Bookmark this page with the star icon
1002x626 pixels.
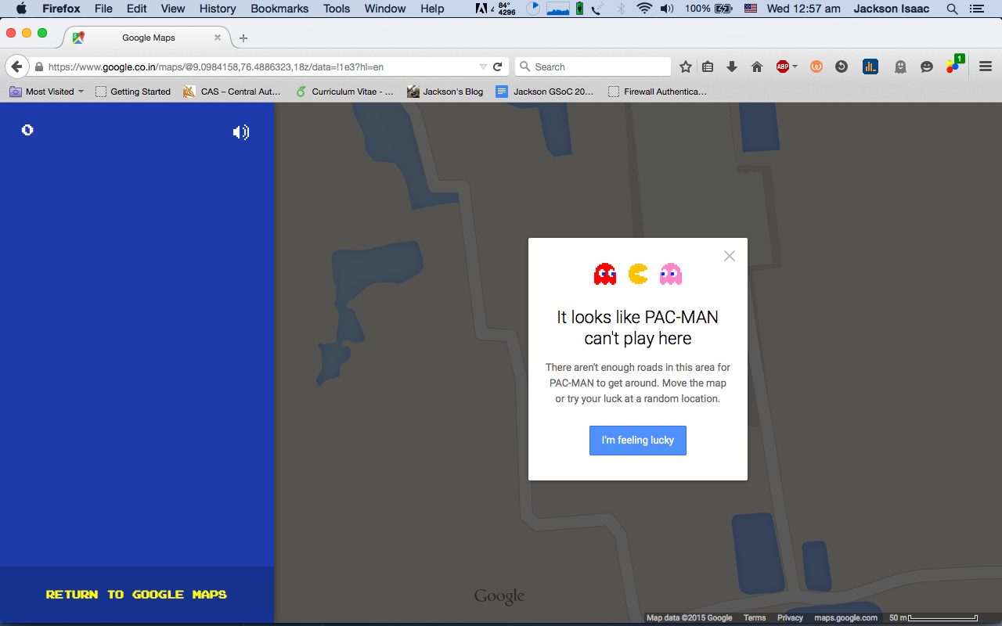point(686,67)
